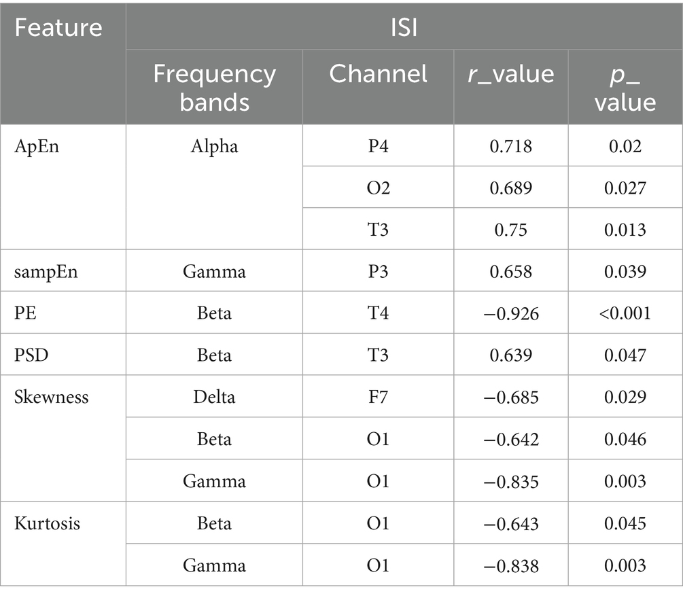This screenshot has height=598, width=683.
Task: Select the Frequency bands column header
Action: coord(214,87)
